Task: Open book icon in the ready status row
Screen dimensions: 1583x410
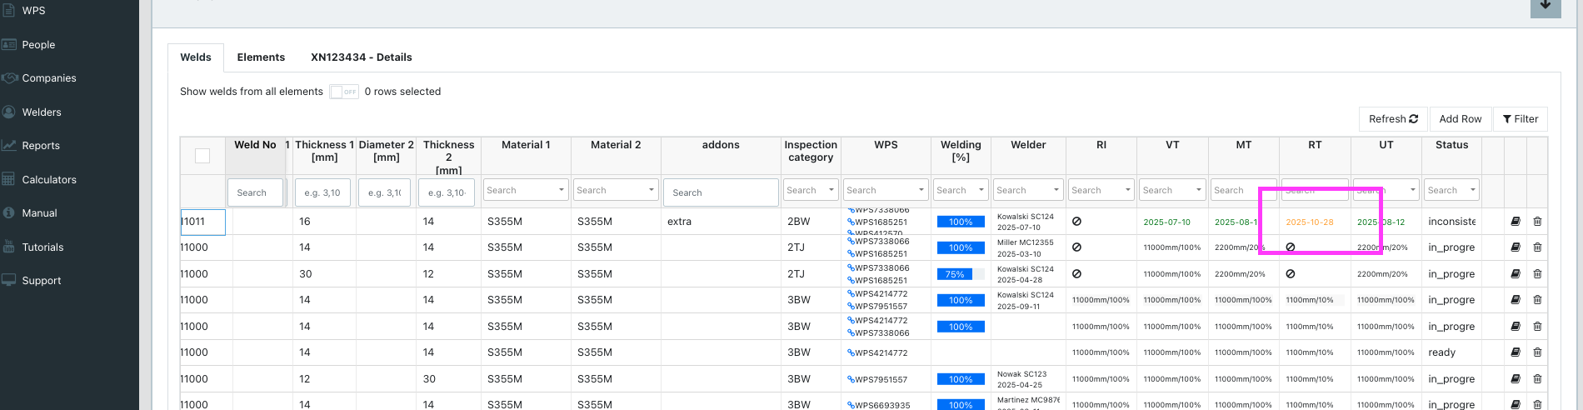Action: pyautogui.click(x=1516, y=352)
